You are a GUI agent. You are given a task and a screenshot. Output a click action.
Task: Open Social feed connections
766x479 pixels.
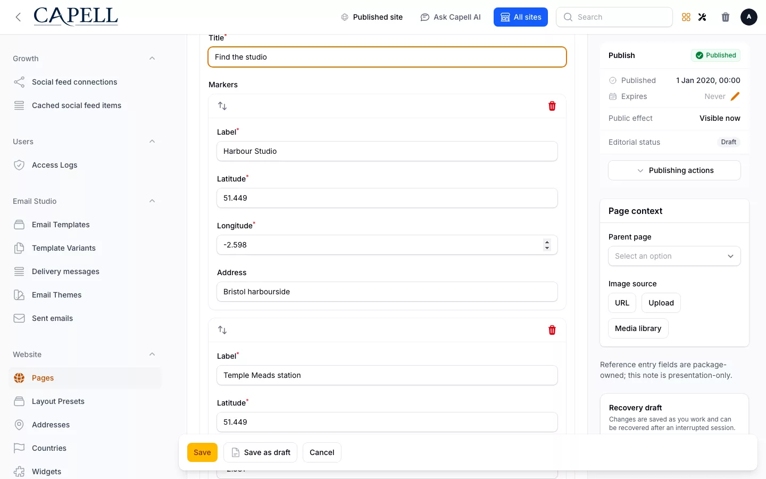85,82
